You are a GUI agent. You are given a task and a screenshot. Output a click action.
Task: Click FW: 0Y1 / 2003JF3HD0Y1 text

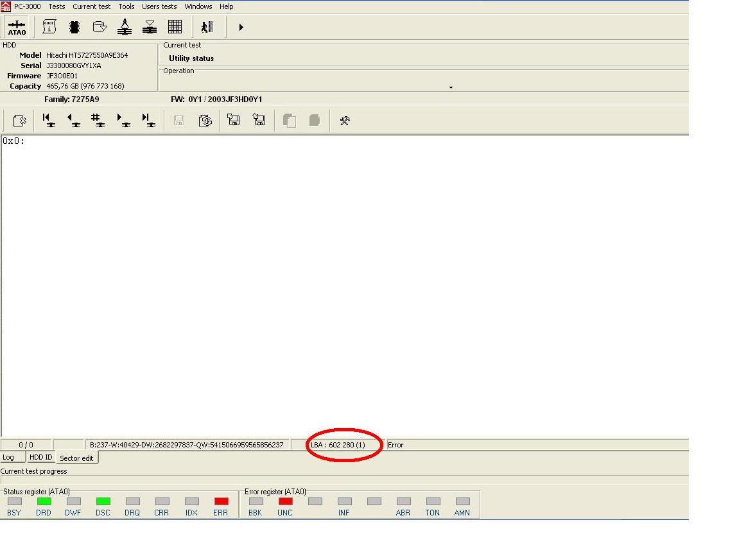(x=216, y=99)
